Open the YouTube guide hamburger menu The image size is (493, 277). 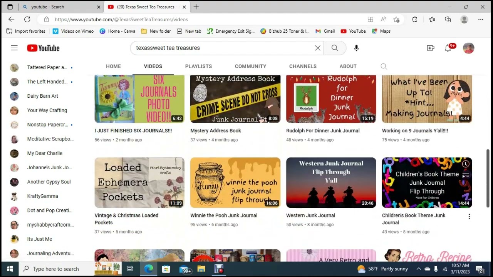(x=14, y=48)
